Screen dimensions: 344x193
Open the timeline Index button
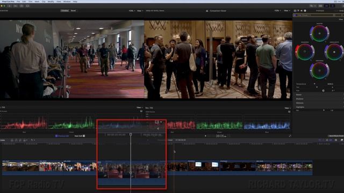(x=3, y=140)
